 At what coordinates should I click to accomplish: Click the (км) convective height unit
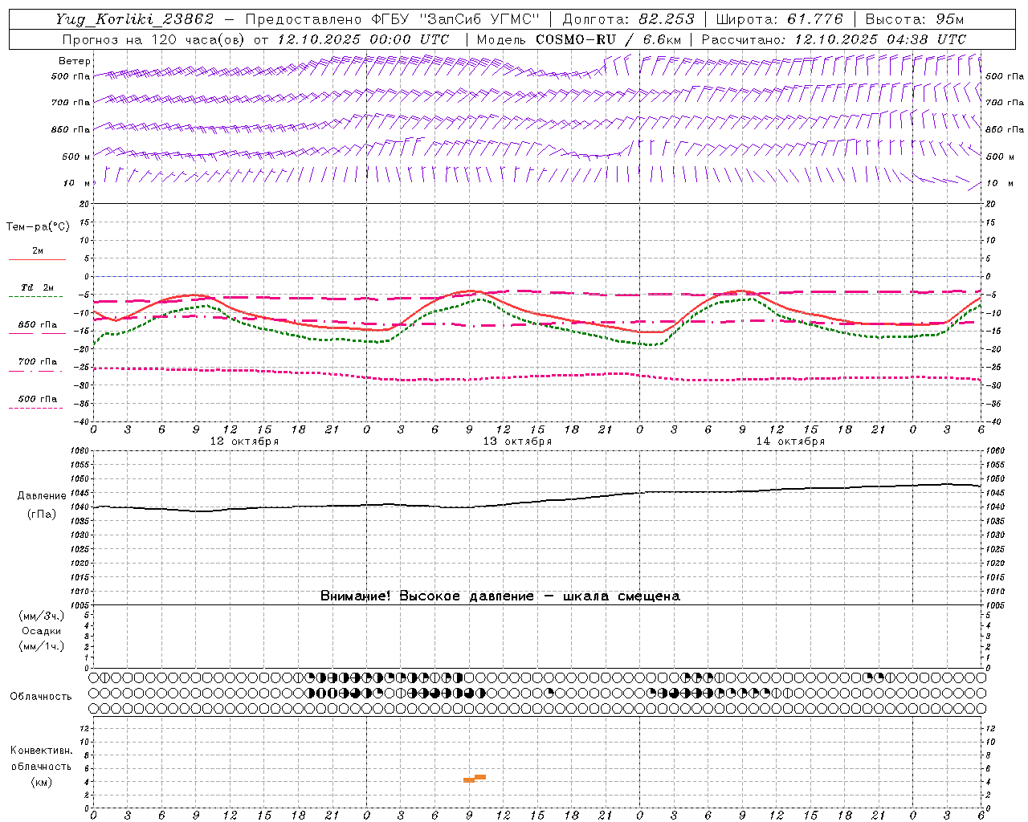(x=41, y=782)
